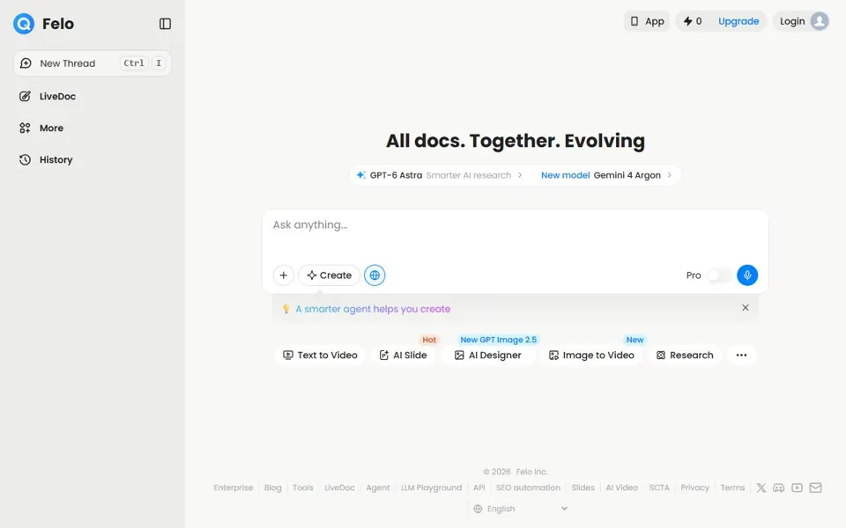The height and width of the screenshot is (528, 846).
Task: Open SEO automation footer link
Action: (x=528, y=488)
